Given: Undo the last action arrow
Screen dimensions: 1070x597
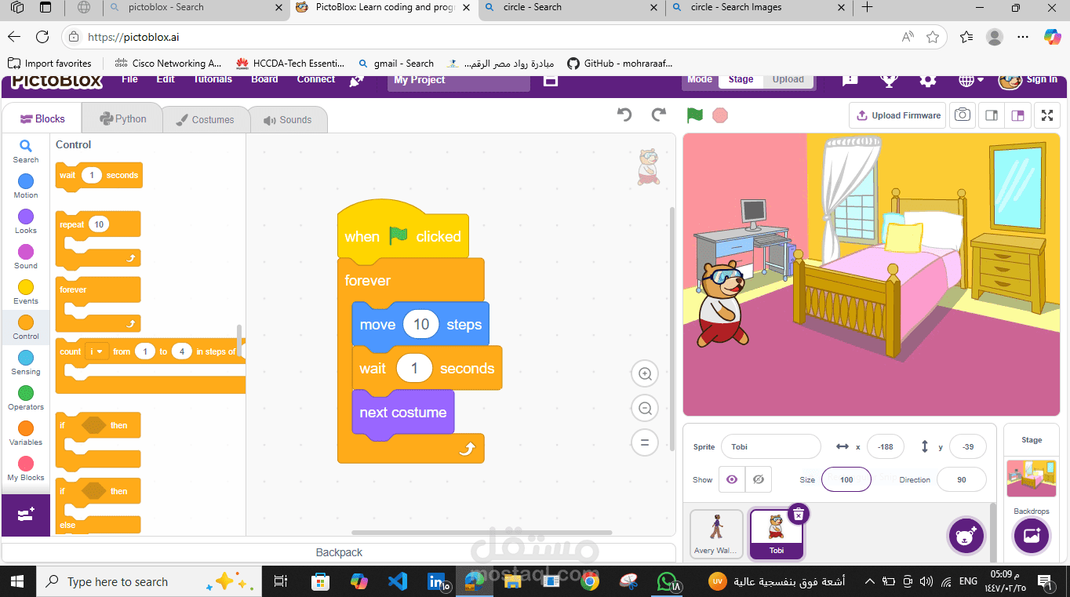Looking at the screenshot, I should point(624,115).
